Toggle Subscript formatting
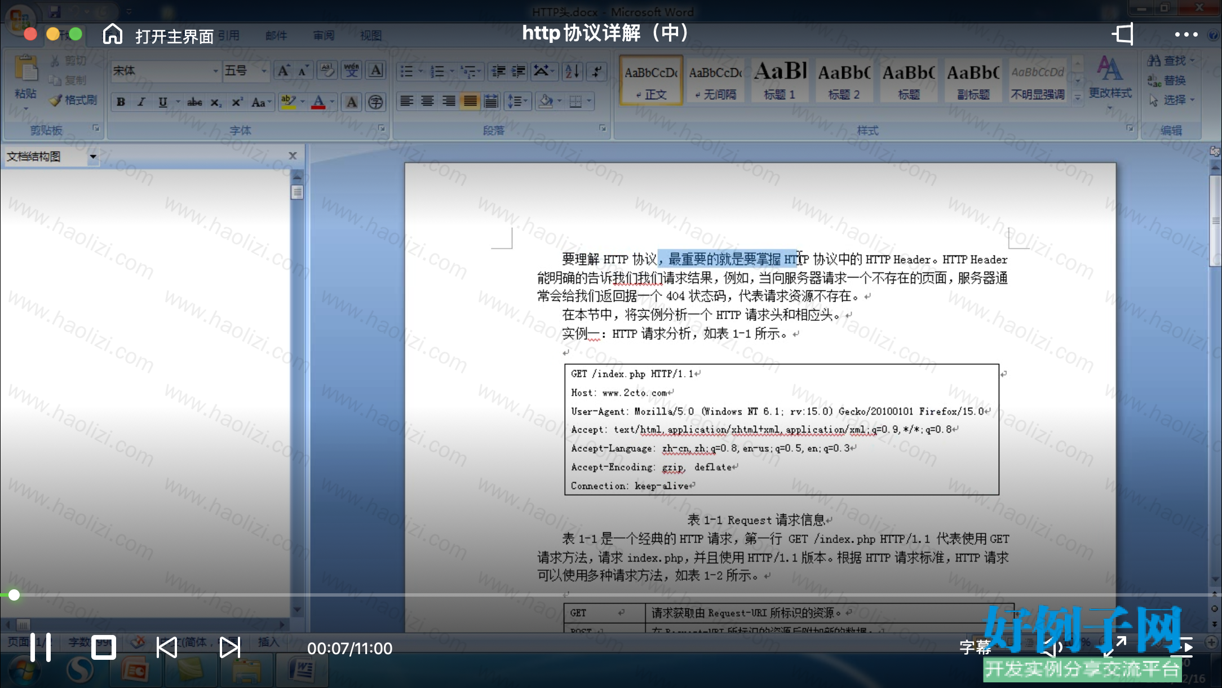 tap(216, 102)
